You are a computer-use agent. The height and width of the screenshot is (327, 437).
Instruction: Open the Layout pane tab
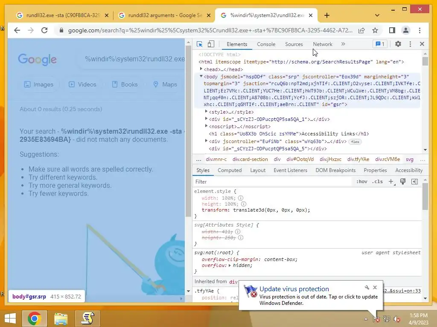pyautogui.click(x=258, y=170)
